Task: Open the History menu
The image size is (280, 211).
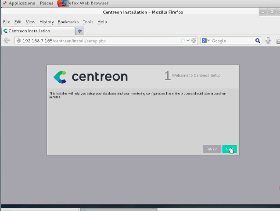Action: coord(47,22)
